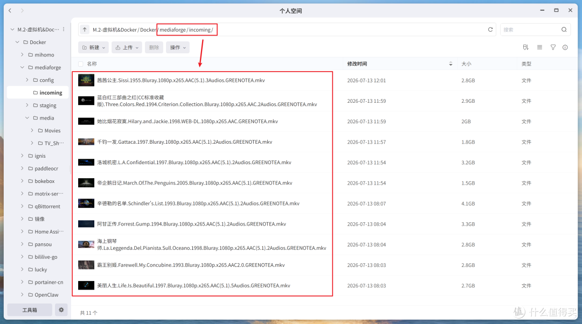Select the March.Of.The.Penguins.2005 file name

195,183
